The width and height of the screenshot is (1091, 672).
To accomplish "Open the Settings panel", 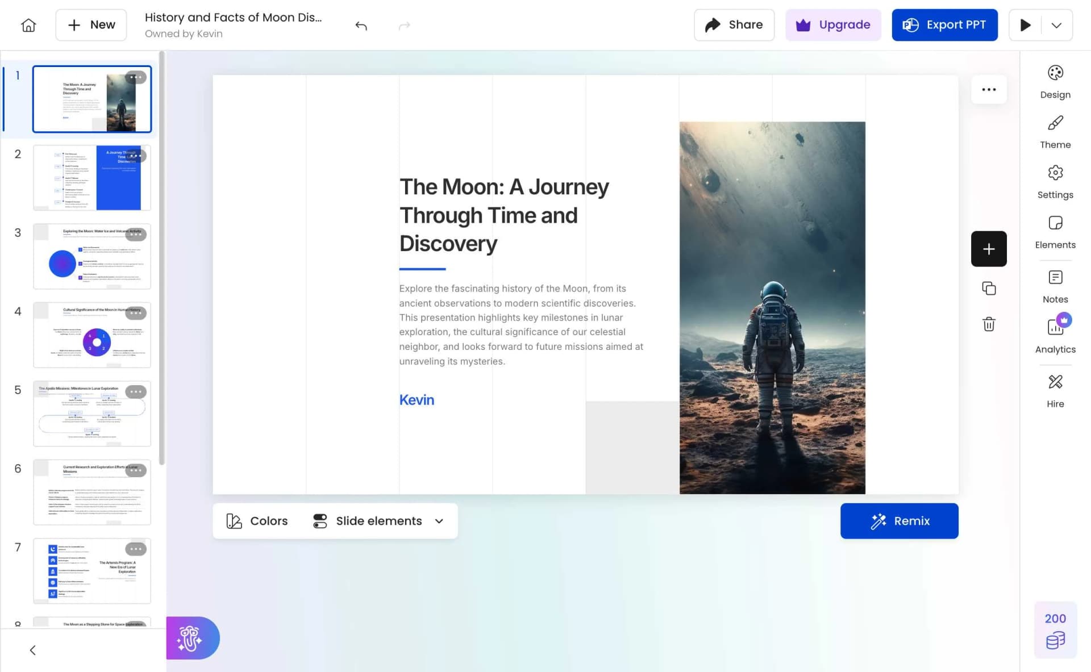I will tap(1055, 182).
